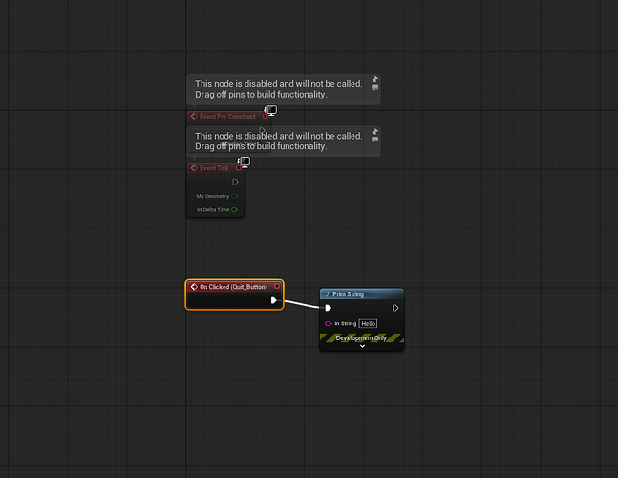Select the Event Pre Construct node title
The image size is (618, 478).
click(227, 117)
